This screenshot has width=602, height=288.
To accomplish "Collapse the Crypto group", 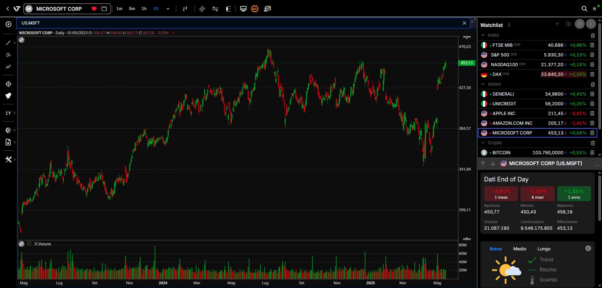I will pyautogui.click(x=483, y=143).
